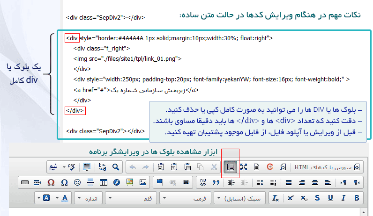Open the text color picker
This screenshot has width=373, height=216.
[66, 198]
